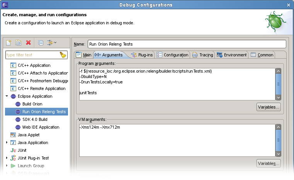Close the Debug Configurations dialog
Viewport: 294px width, 180px height.
point(288,5)
